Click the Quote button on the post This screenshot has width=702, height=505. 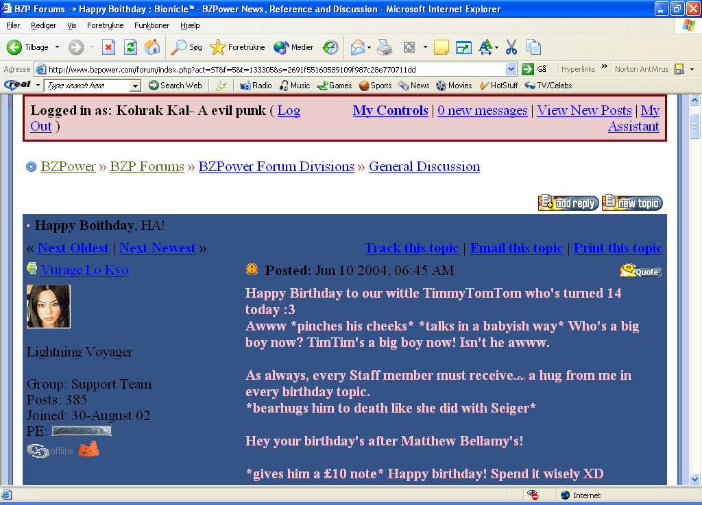pos(641,270)
